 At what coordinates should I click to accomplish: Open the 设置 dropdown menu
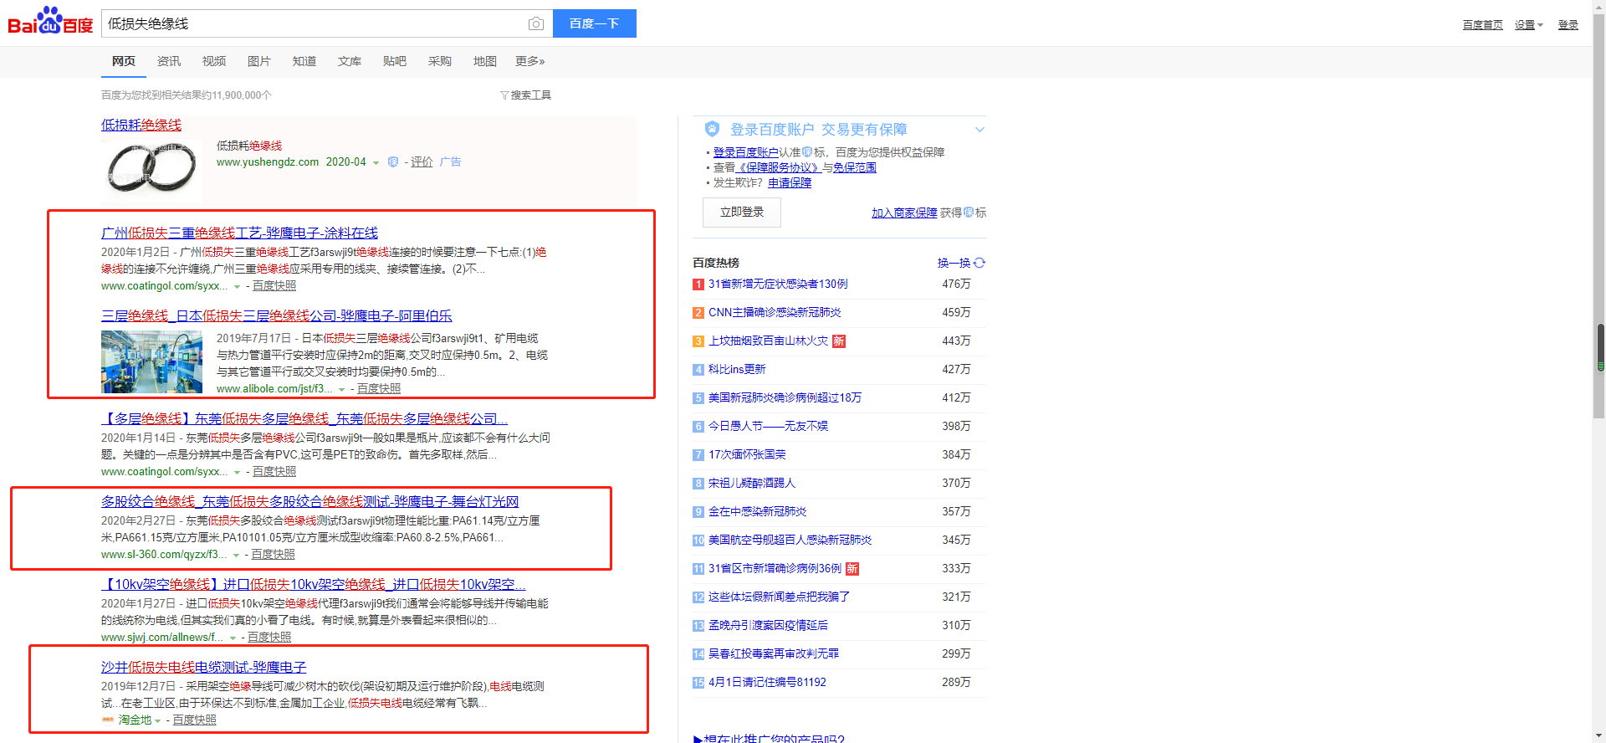click(x=1529, y=25)
